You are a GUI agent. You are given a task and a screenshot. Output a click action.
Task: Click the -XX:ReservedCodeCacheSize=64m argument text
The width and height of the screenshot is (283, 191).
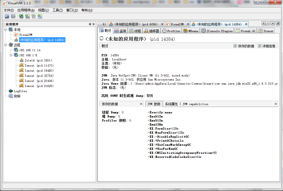[174, 157]
